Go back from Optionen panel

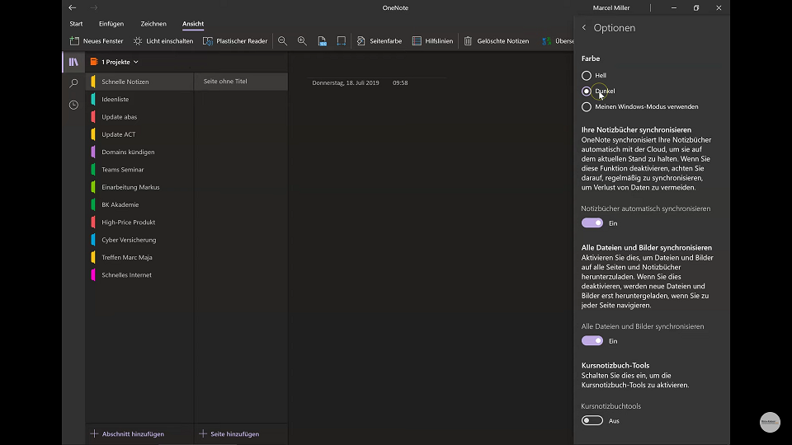(584, 28)
